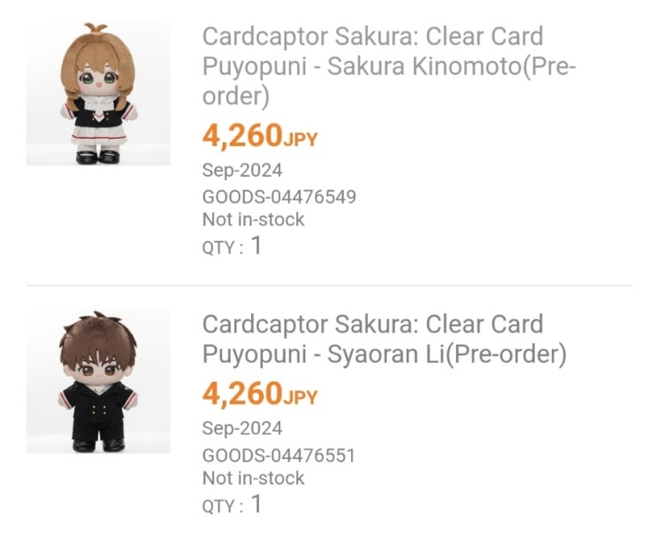Click the 4,260 price of Sakura Kinomoto item
657x535 pixels.
241,135
